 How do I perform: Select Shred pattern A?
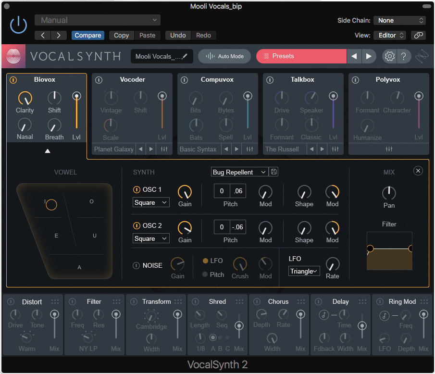click(x=213, y=337)
